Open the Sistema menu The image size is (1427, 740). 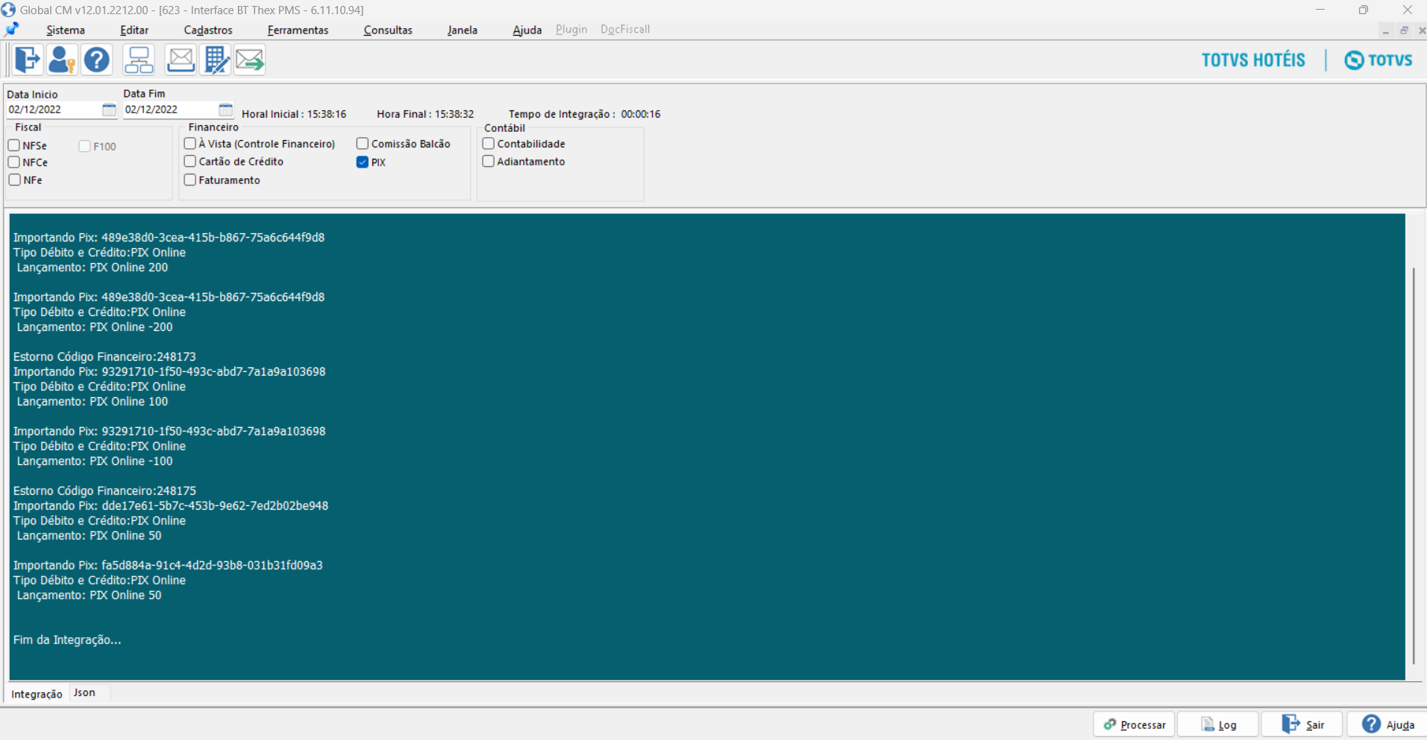click(66, 30)
